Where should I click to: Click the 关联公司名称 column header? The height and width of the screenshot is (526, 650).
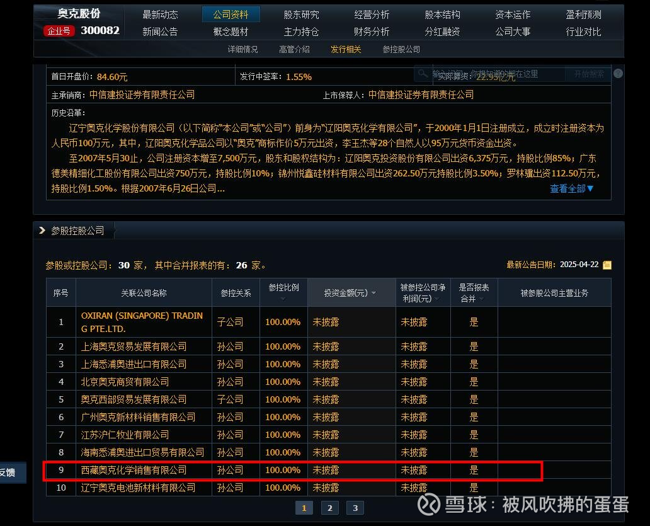[x=144, y=293]
